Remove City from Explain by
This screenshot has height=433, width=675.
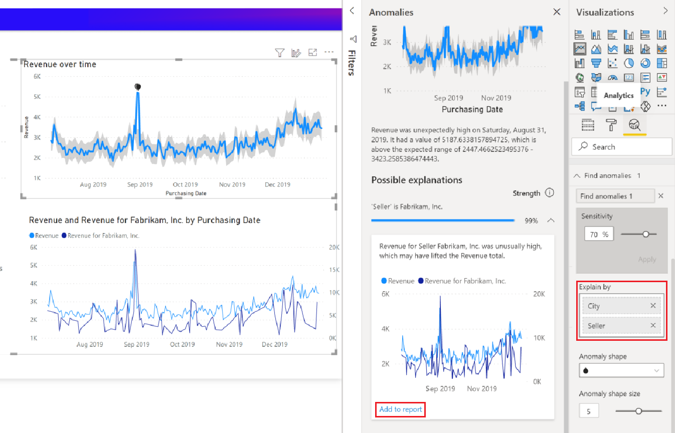653,306
